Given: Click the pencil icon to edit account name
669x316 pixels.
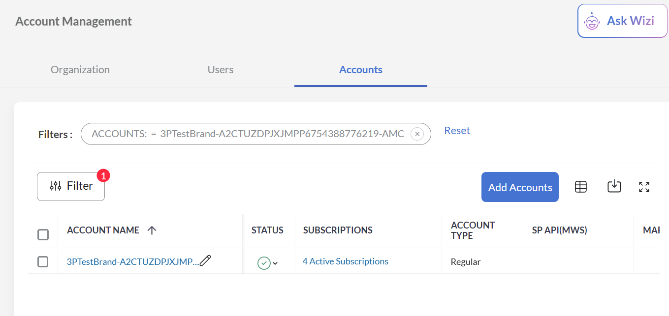Looking at the screenshot, I should click(205, 261).
